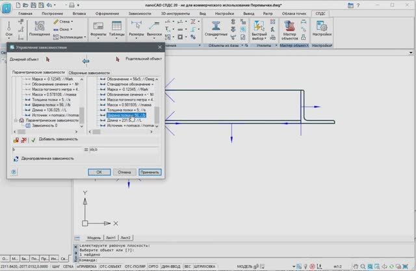Expand the Утилиты panel arrow

[276, 45]
